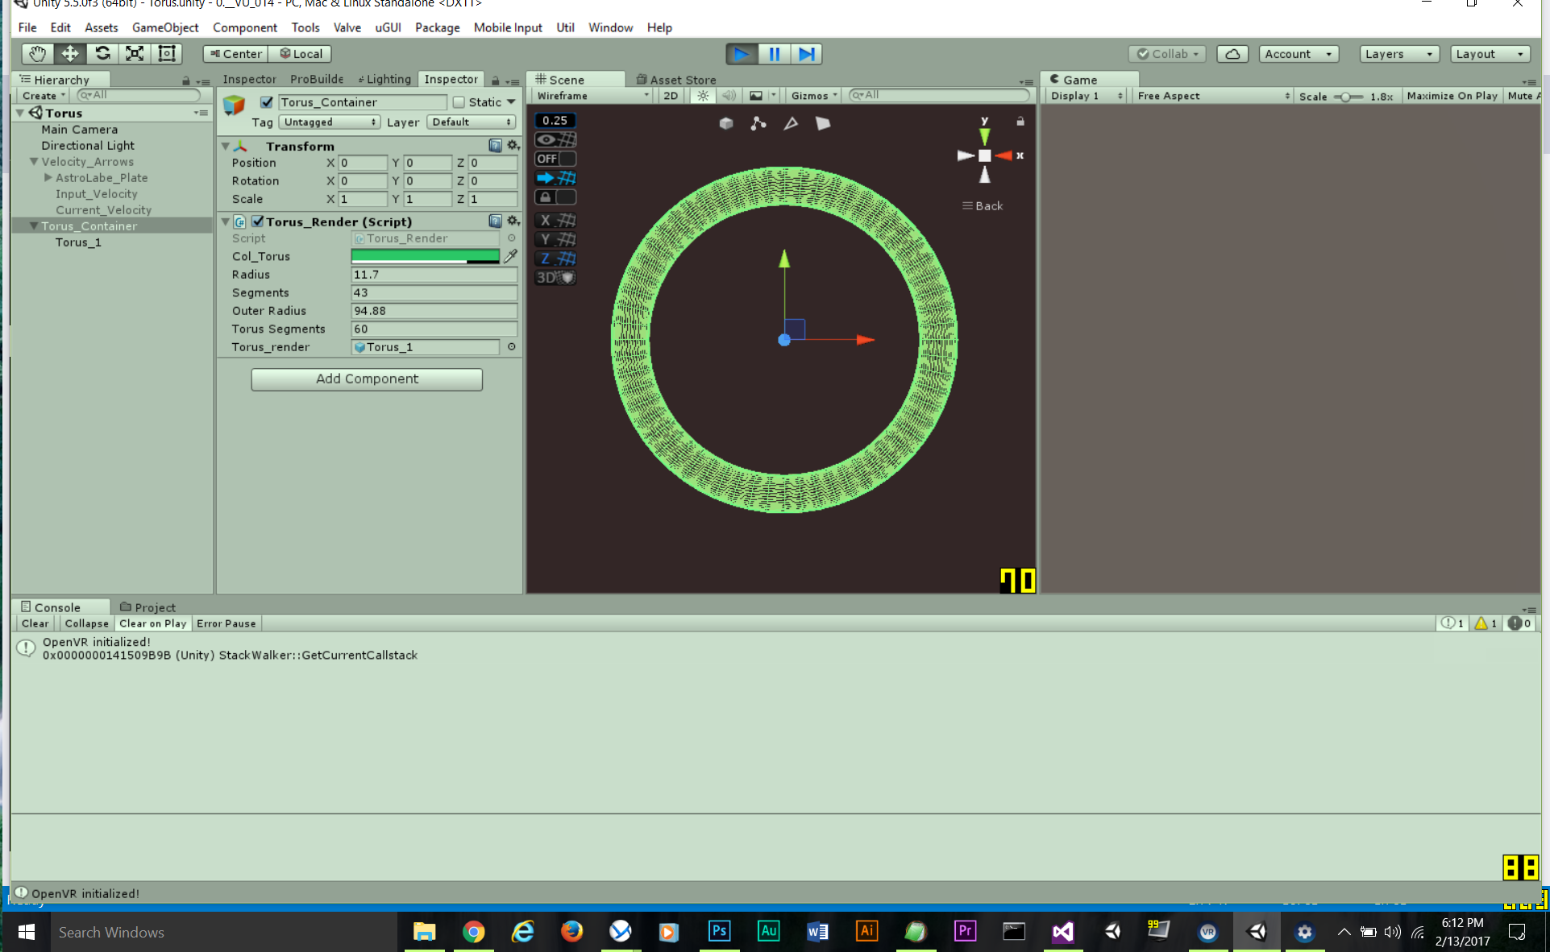The image size is (1550, 952).
Task: Open the GameObject menu
Action: click(x=165, y=27)
